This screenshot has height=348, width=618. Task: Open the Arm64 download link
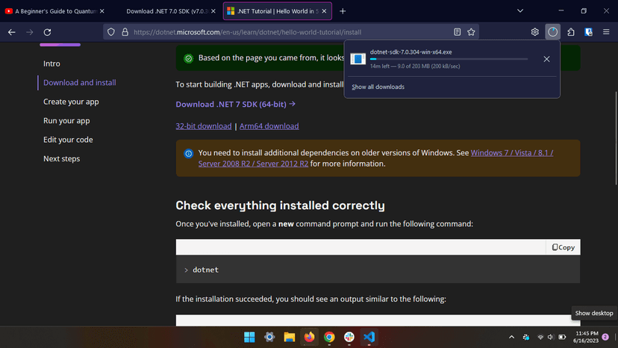pos(269,126)
